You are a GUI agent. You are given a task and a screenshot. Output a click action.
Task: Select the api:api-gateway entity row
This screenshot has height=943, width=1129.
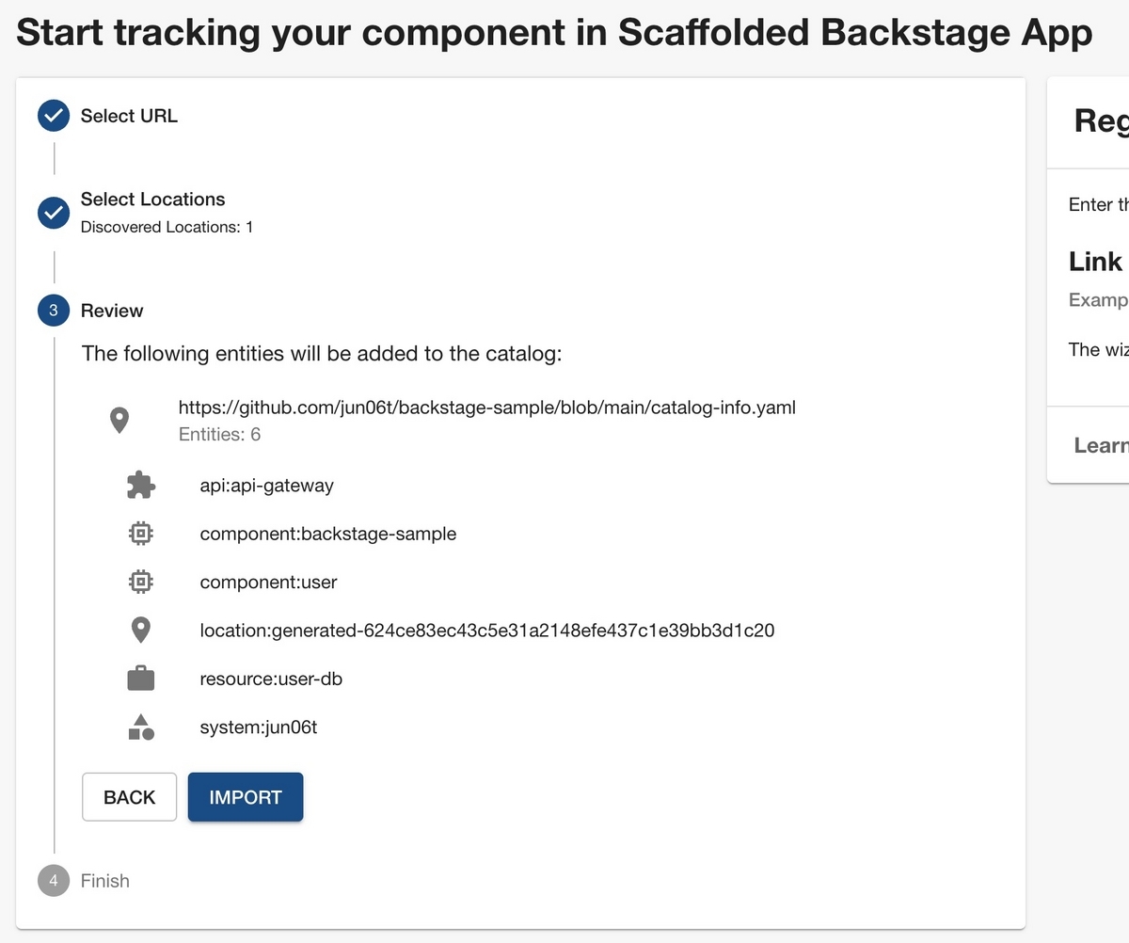[x=266, y=486]
